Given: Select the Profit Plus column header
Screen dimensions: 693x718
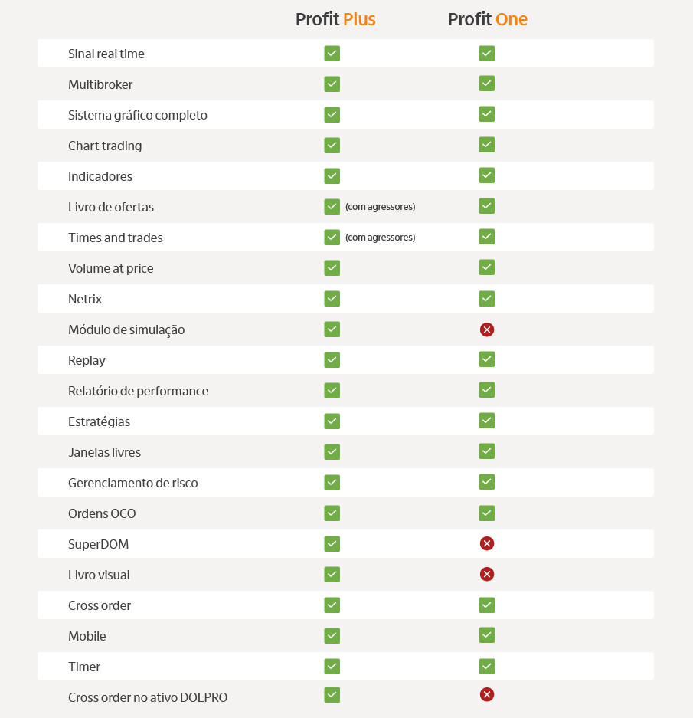Looking at the screenshot, I should pyautogui.click(x=335, y=19).
